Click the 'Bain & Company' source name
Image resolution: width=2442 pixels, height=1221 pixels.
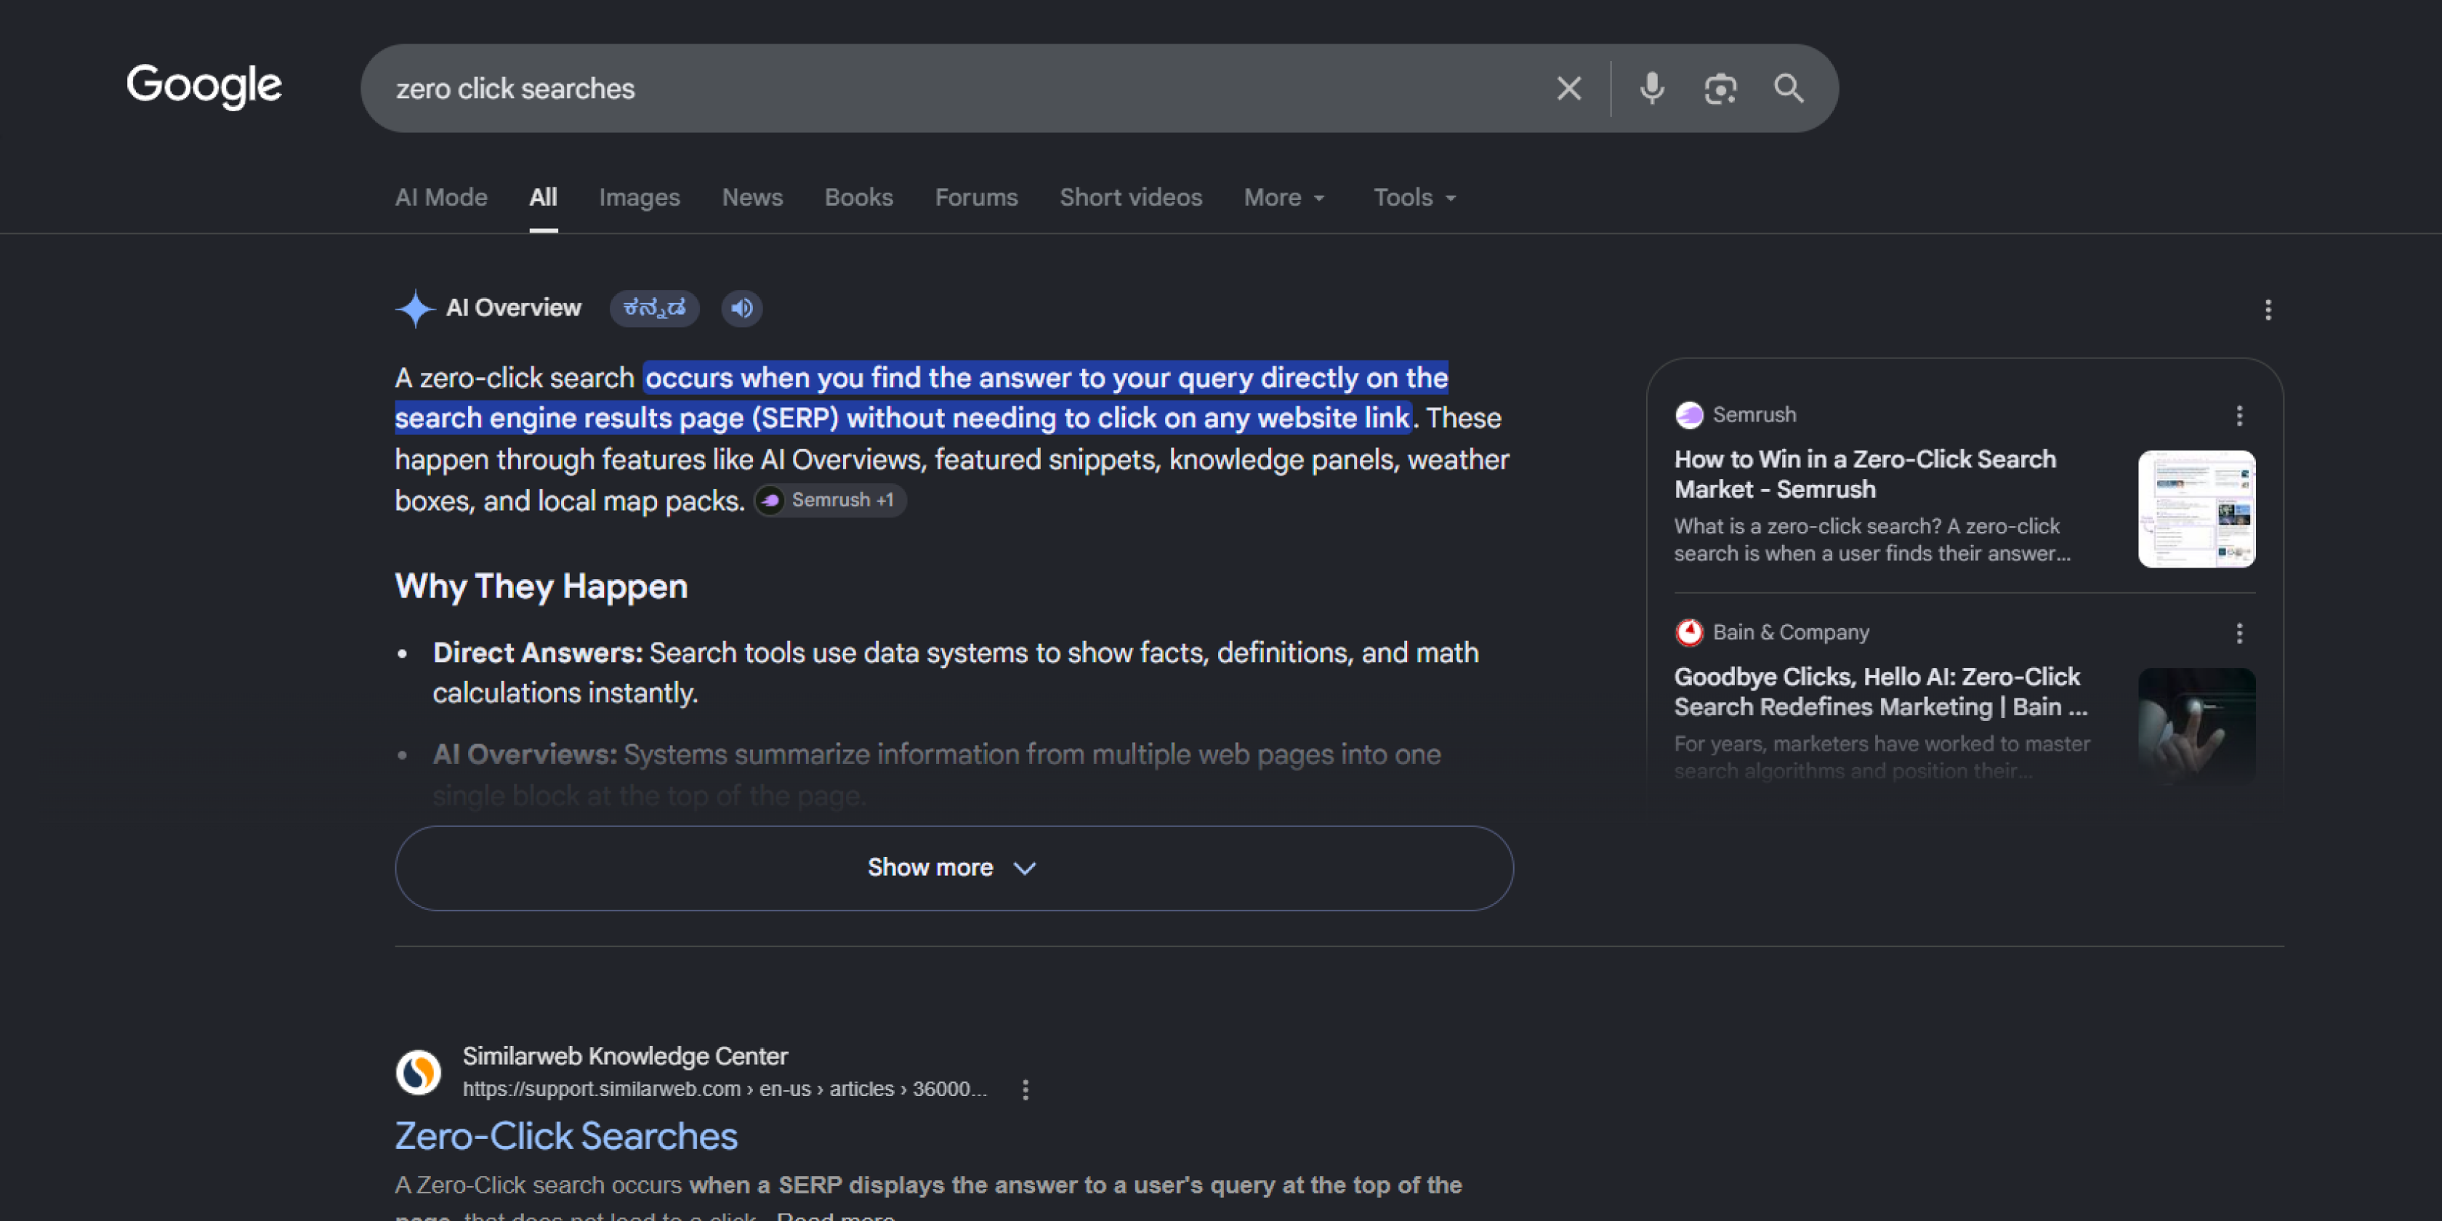coord(1791,632)
